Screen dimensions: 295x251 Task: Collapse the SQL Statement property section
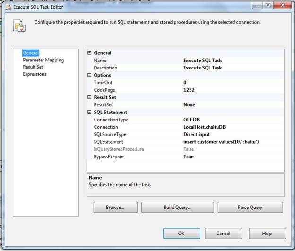point(90,112)
